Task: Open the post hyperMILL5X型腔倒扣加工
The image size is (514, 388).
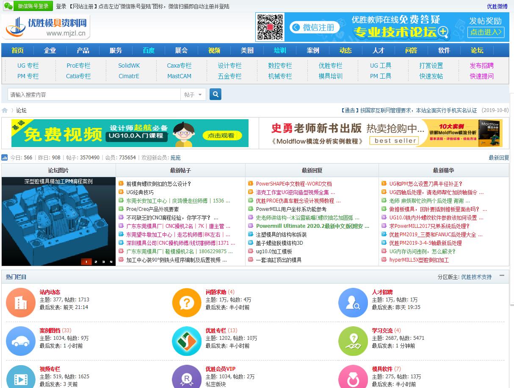Action: click(x=419, y=260)
